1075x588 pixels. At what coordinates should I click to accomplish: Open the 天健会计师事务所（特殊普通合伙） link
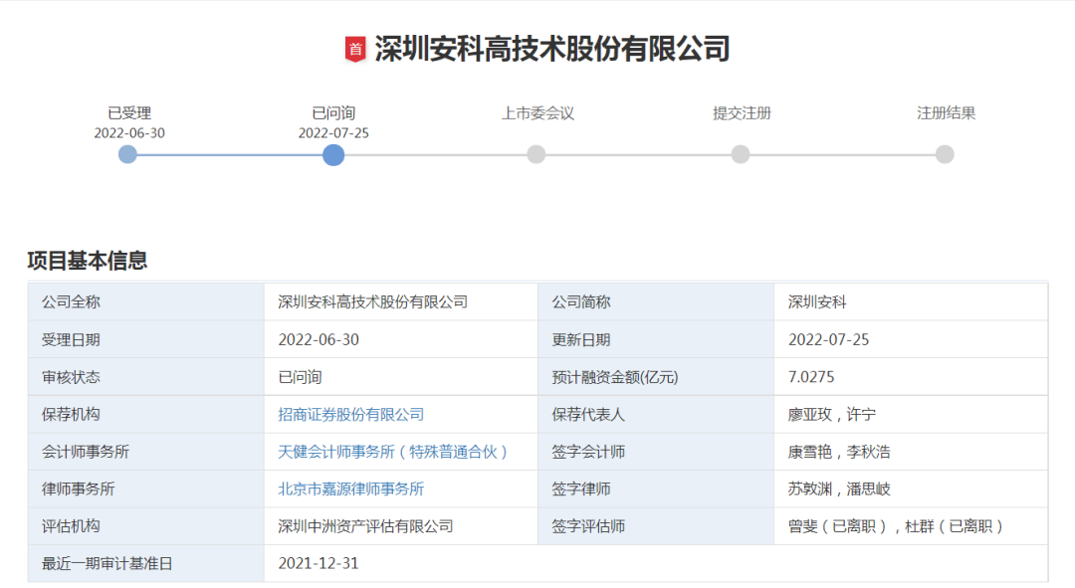coord(393,452)
